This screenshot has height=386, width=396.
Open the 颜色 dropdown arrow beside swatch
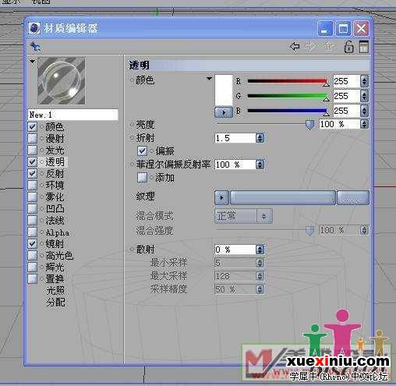point(209,79)
